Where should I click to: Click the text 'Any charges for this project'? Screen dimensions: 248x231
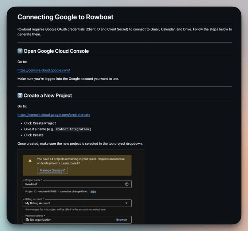point(66,210)
